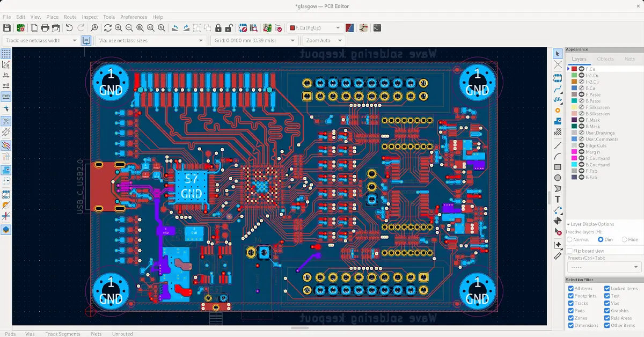Lock items using the padlock toolbar icon
This screenshot has height=337, width=644.
point(219,27)
